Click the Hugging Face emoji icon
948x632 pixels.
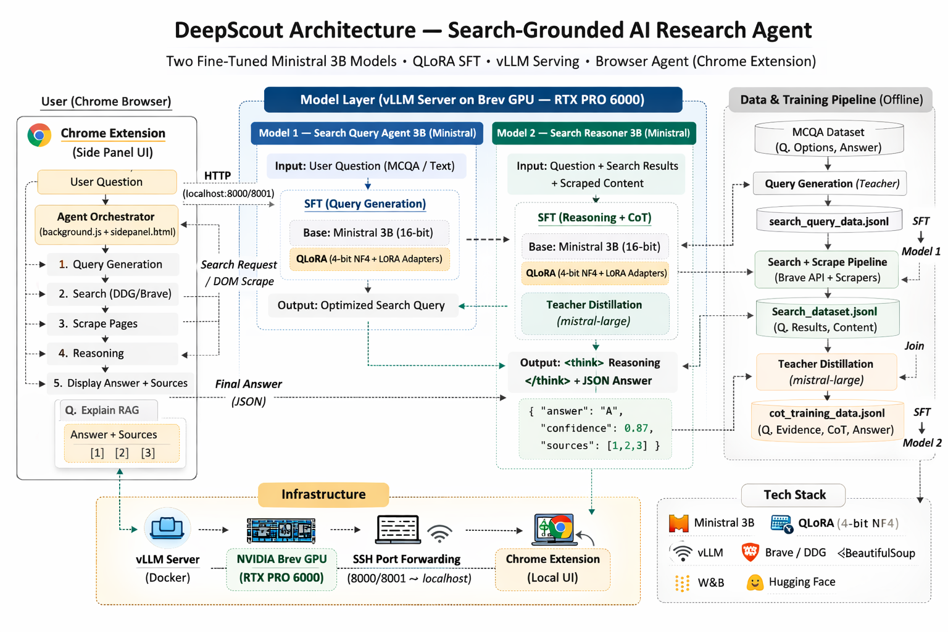(754, 582)
